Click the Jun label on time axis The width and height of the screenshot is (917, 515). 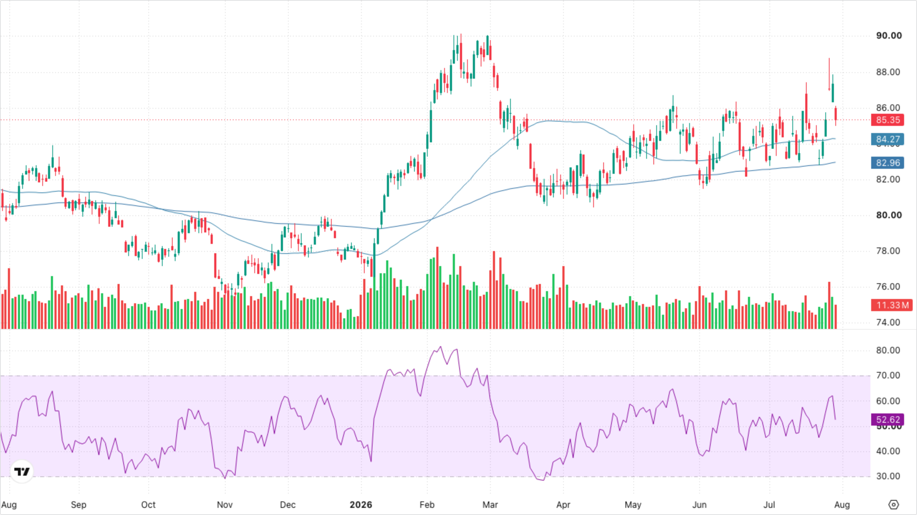(x=699, y=505)
